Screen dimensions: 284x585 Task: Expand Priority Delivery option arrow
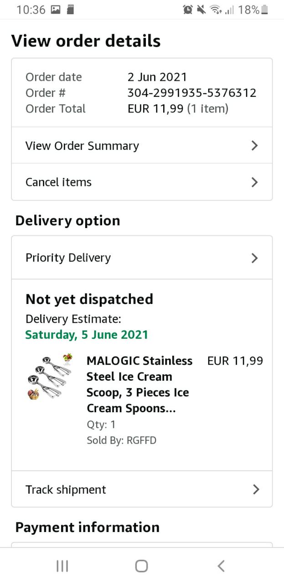click(255, 258)
